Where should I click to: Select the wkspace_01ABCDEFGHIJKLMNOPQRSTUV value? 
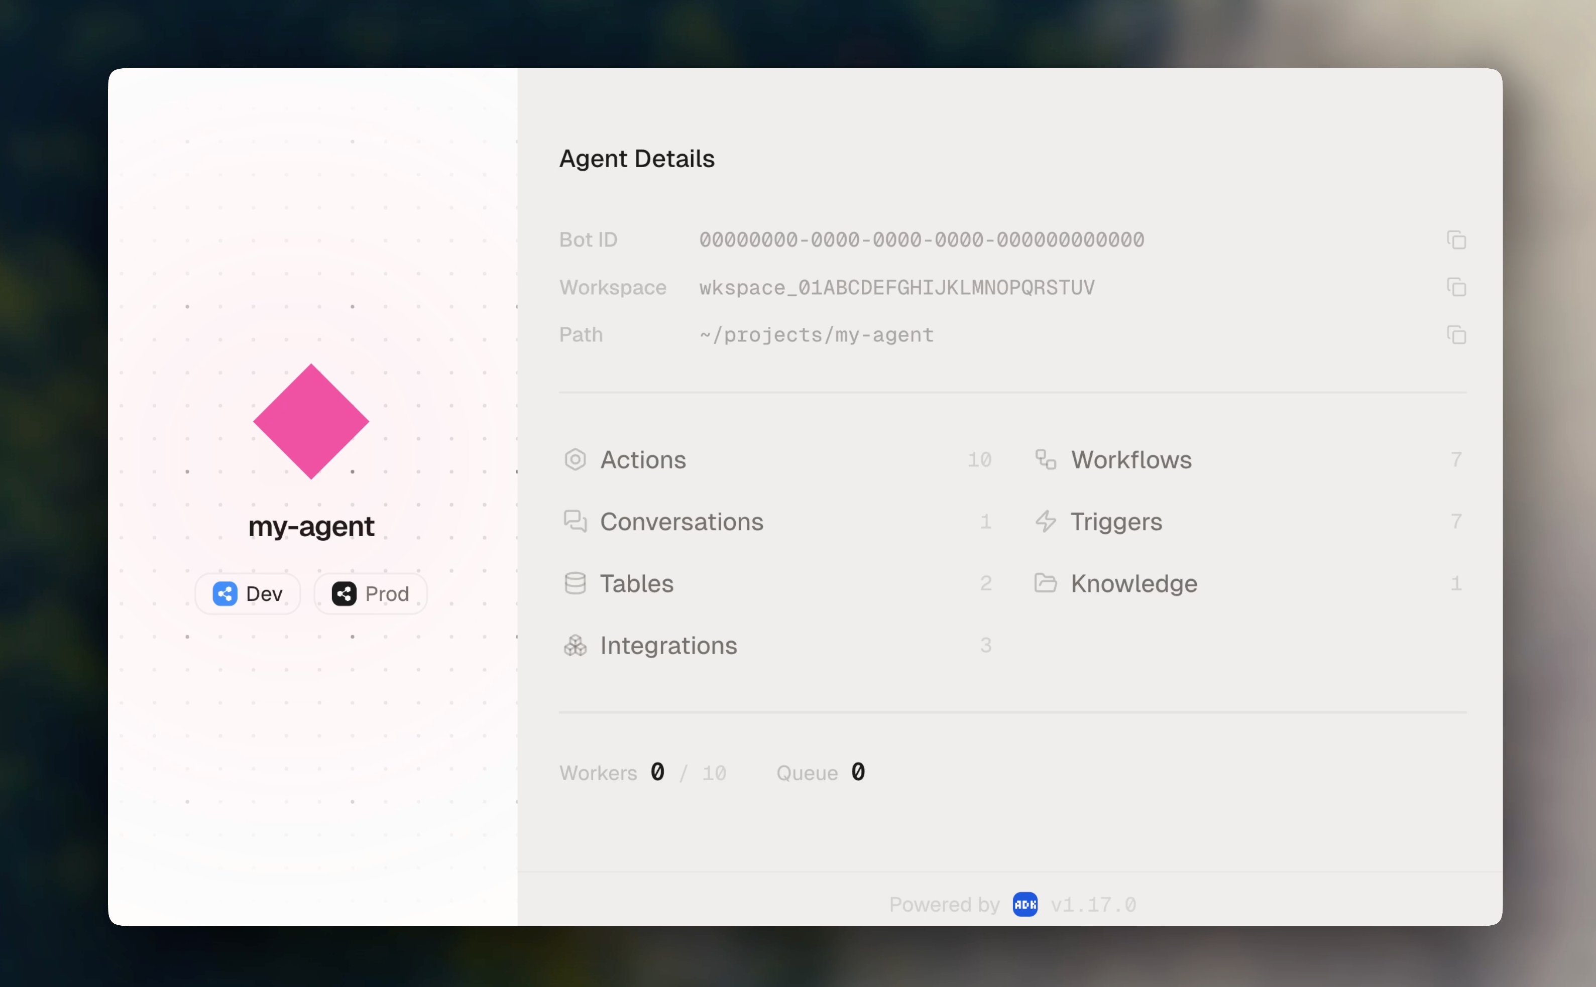[896, 287]
